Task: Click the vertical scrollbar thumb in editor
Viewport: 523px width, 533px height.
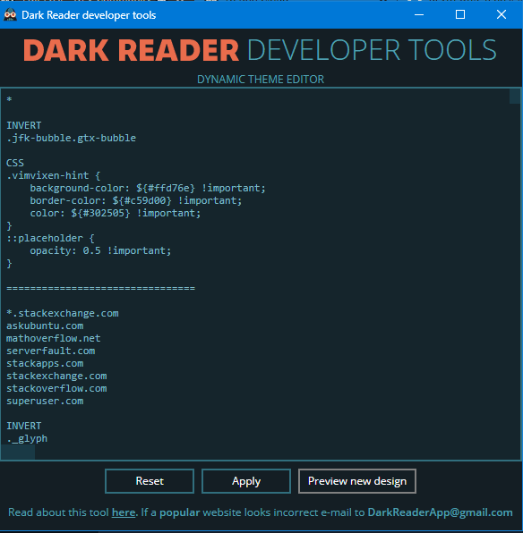Action: coord(514,97)
